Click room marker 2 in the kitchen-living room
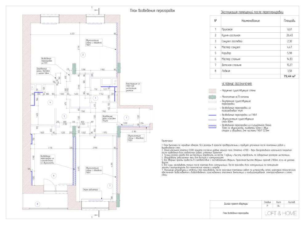This screenshot has width=305, height=225. click(83, 55)
